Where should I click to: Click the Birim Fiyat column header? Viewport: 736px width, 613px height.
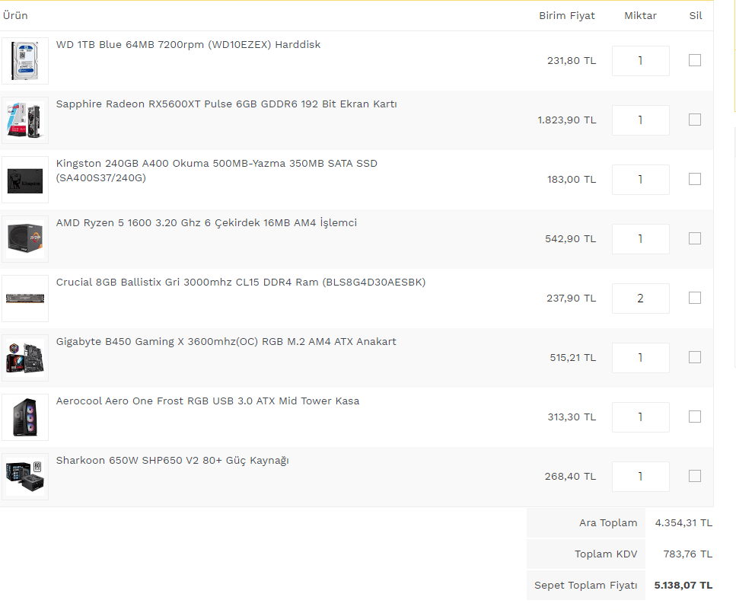tap(566, 15)
